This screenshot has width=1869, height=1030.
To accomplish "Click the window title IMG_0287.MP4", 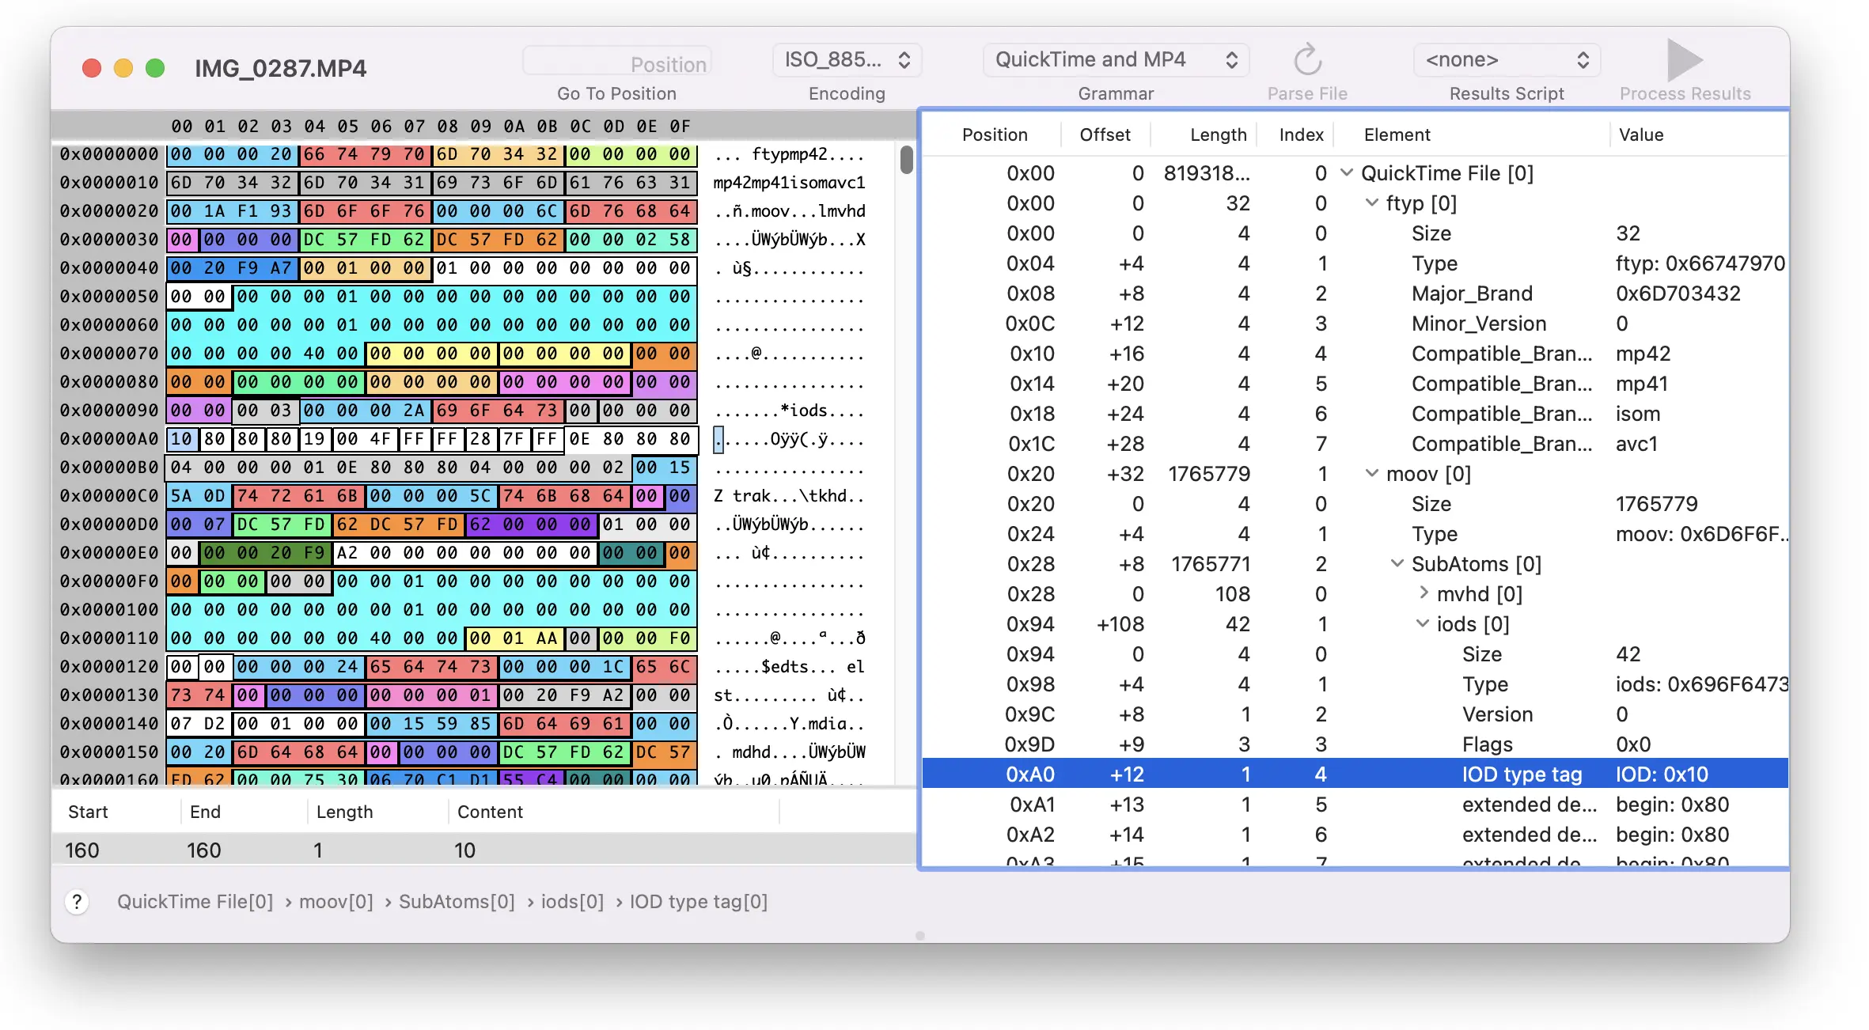I will pyautogui.click(x=280, y=68).
